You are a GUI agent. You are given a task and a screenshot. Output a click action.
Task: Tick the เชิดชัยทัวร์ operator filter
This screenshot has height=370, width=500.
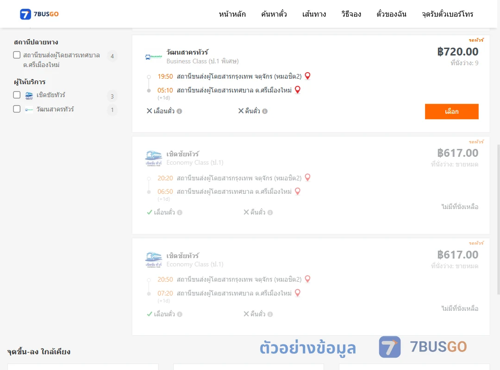point(17,95)
